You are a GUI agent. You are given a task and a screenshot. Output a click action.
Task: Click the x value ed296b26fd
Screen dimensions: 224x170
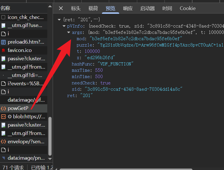click(x=100, y=57)
